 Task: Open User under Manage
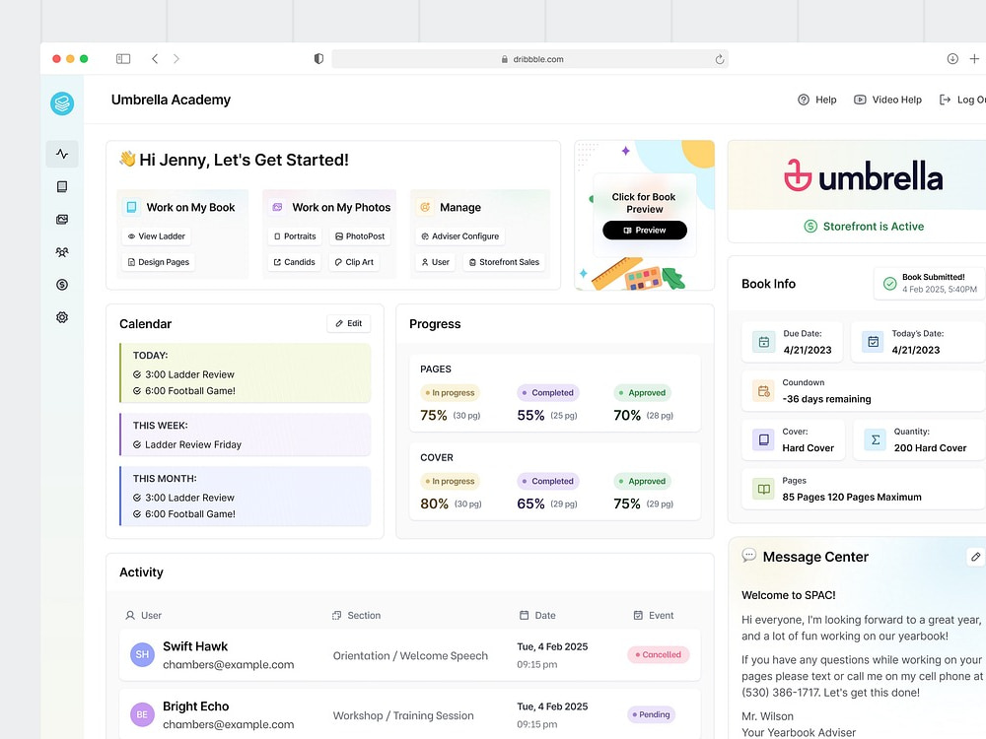click(435, 262)
